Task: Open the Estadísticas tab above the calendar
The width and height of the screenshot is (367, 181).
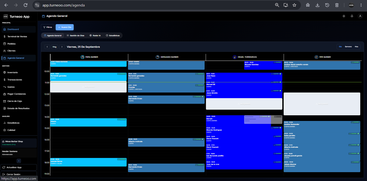Action: pos(113,35)
